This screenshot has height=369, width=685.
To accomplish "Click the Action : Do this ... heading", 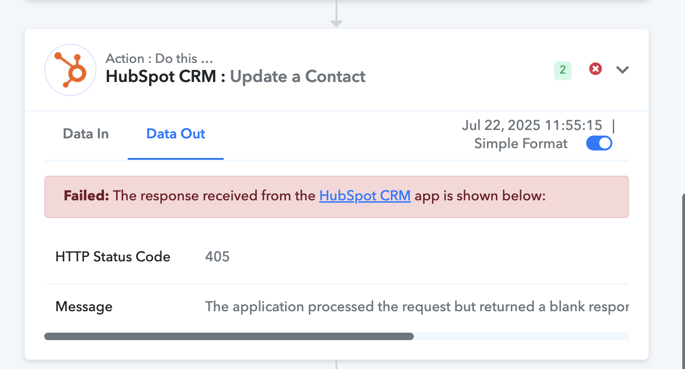I will pyautogui.click(x=159, y=59).
